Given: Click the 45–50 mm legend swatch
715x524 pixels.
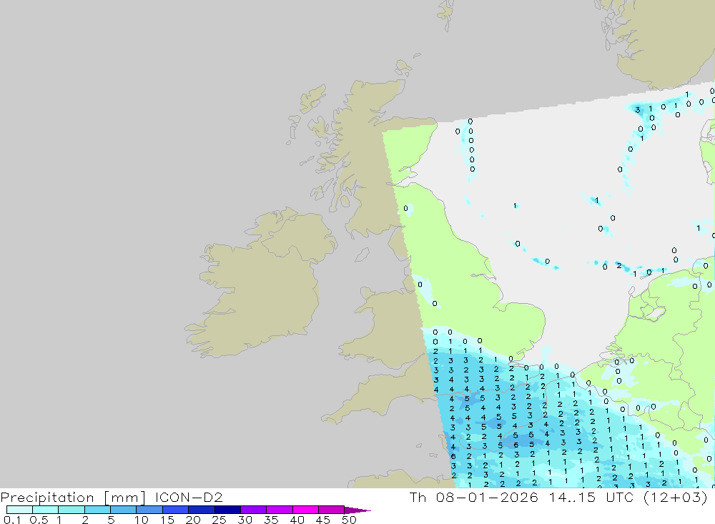Looking at the screenshot, I should pyautogui.click(x=331, y=510).
